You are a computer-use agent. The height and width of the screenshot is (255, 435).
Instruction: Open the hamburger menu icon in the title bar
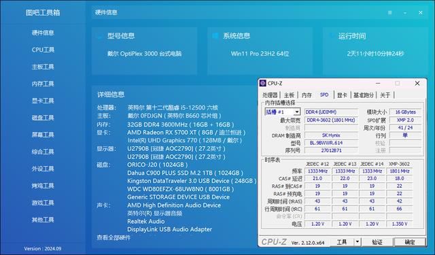(389, 13)
